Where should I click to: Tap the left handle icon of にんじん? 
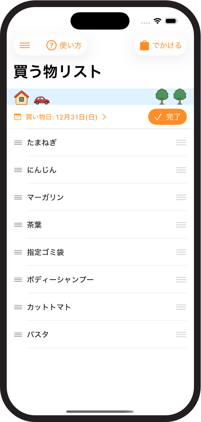[18, 170]
